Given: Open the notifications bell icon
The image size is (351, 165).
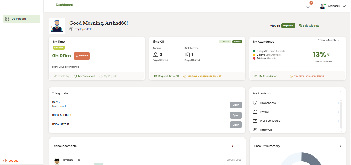Looking at the screenshot, I should pos(308,6).
